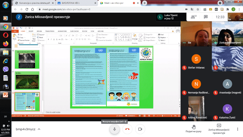Viewport: 243px width, 137px height.
Task: Open PowerPoint from Windows taskbar
Action: click(6, 95)
